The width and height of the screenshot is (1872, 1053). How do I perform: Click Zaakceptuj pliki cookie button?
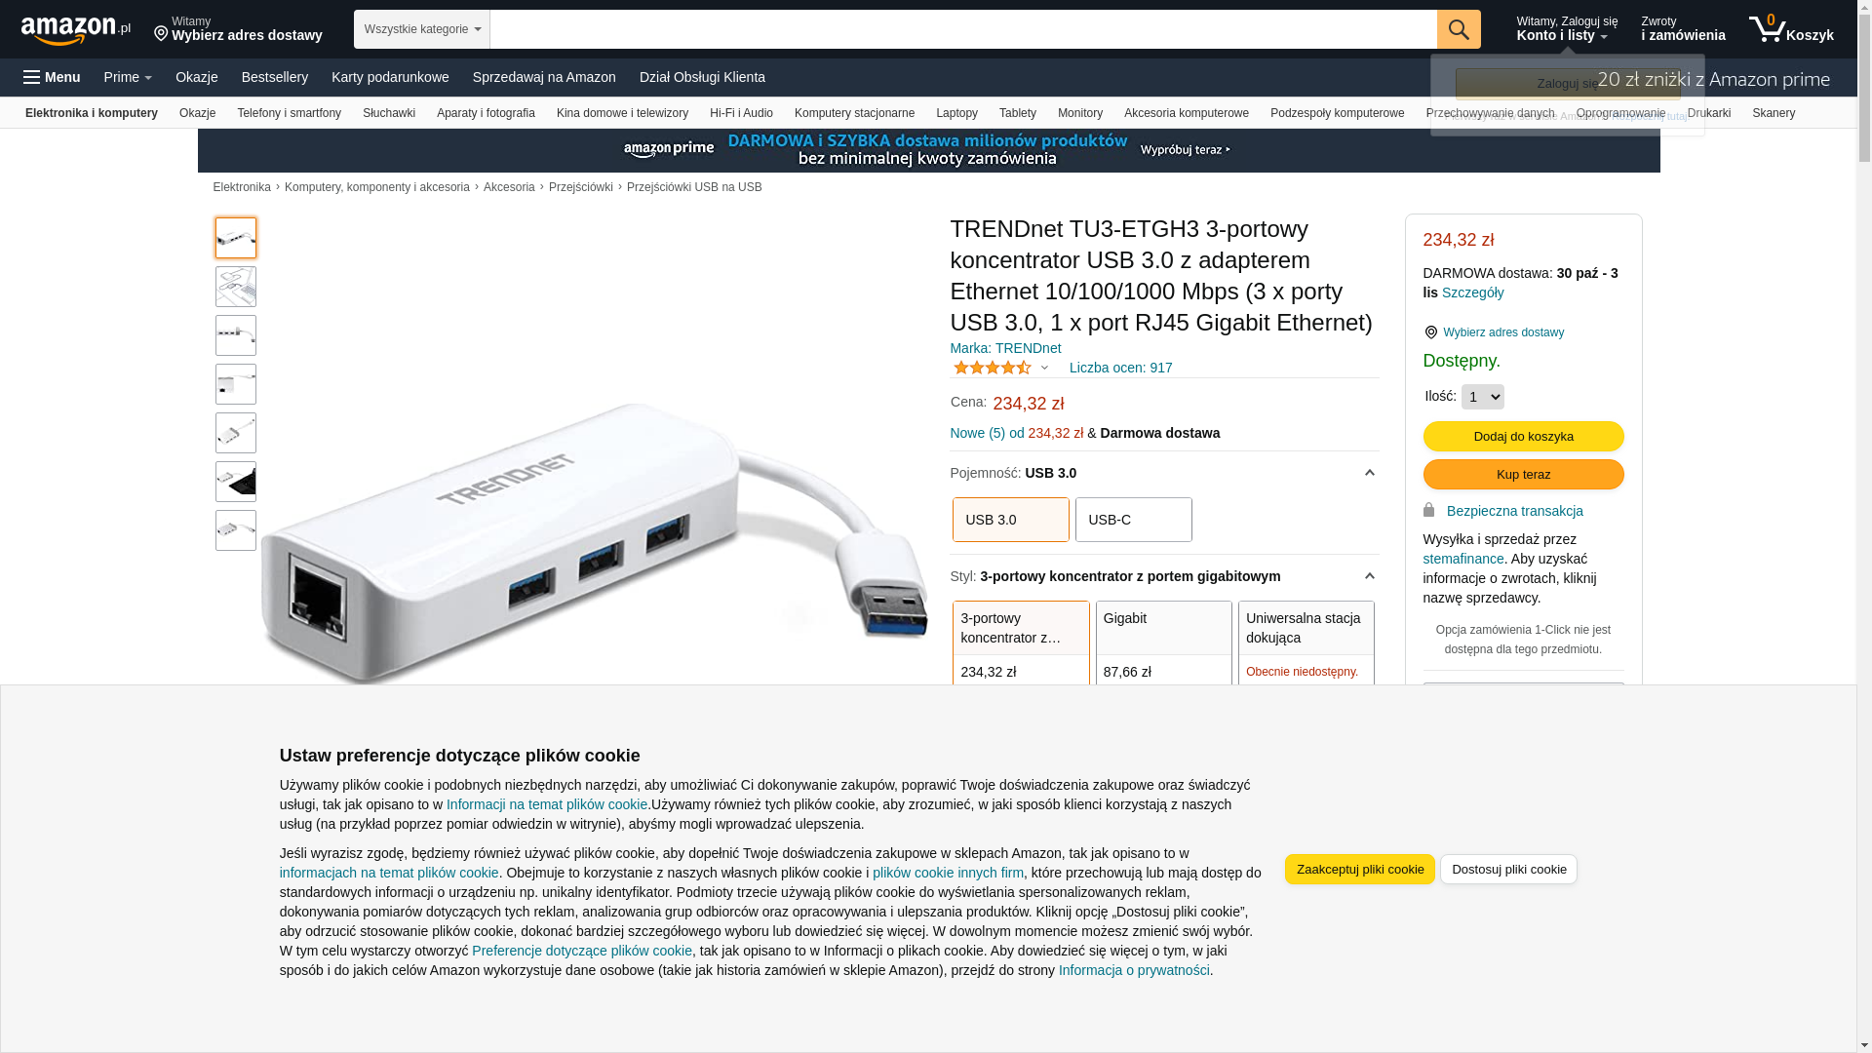point(1359,869)
